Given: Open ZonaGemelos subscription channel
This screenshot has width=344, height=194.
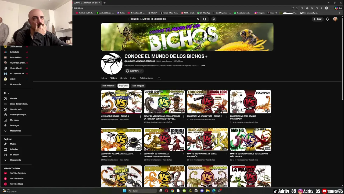Looking at the screenshot, I should (16, 47).
